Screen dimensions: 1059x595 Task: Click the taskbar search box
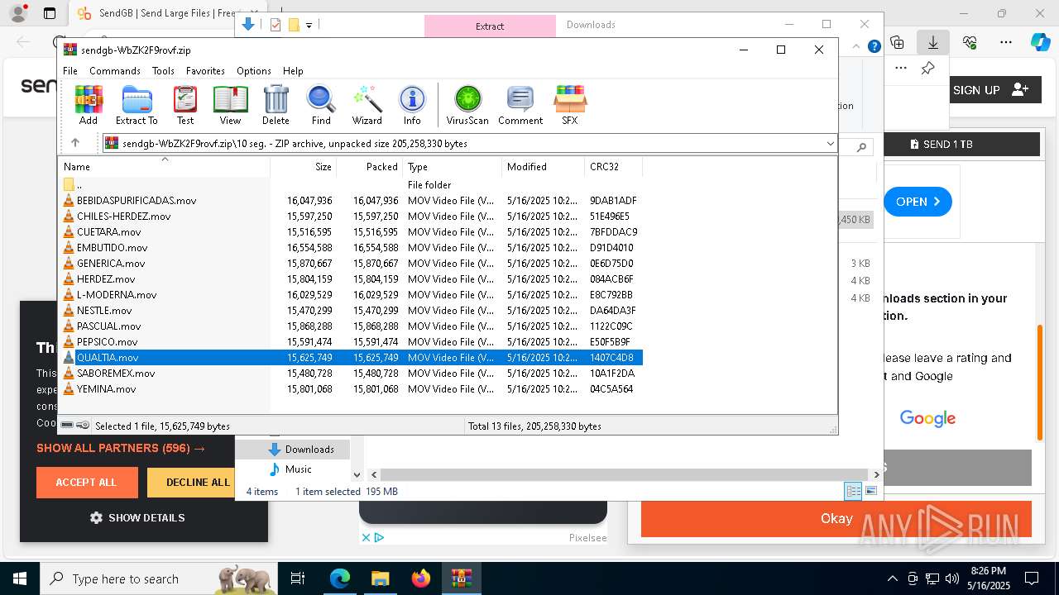tap(159, 578)
